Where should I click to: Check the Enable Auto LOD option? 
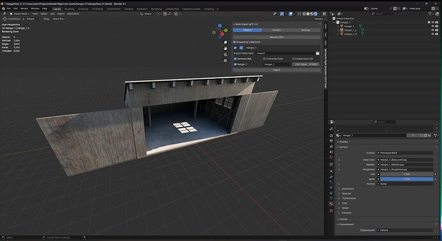(293, 59)
